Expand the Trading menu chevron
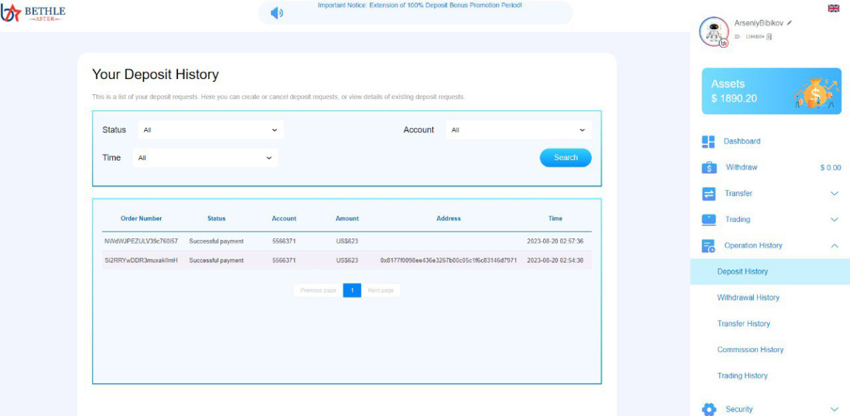Viewport: 850px width, 416px height. click(834, 220)
